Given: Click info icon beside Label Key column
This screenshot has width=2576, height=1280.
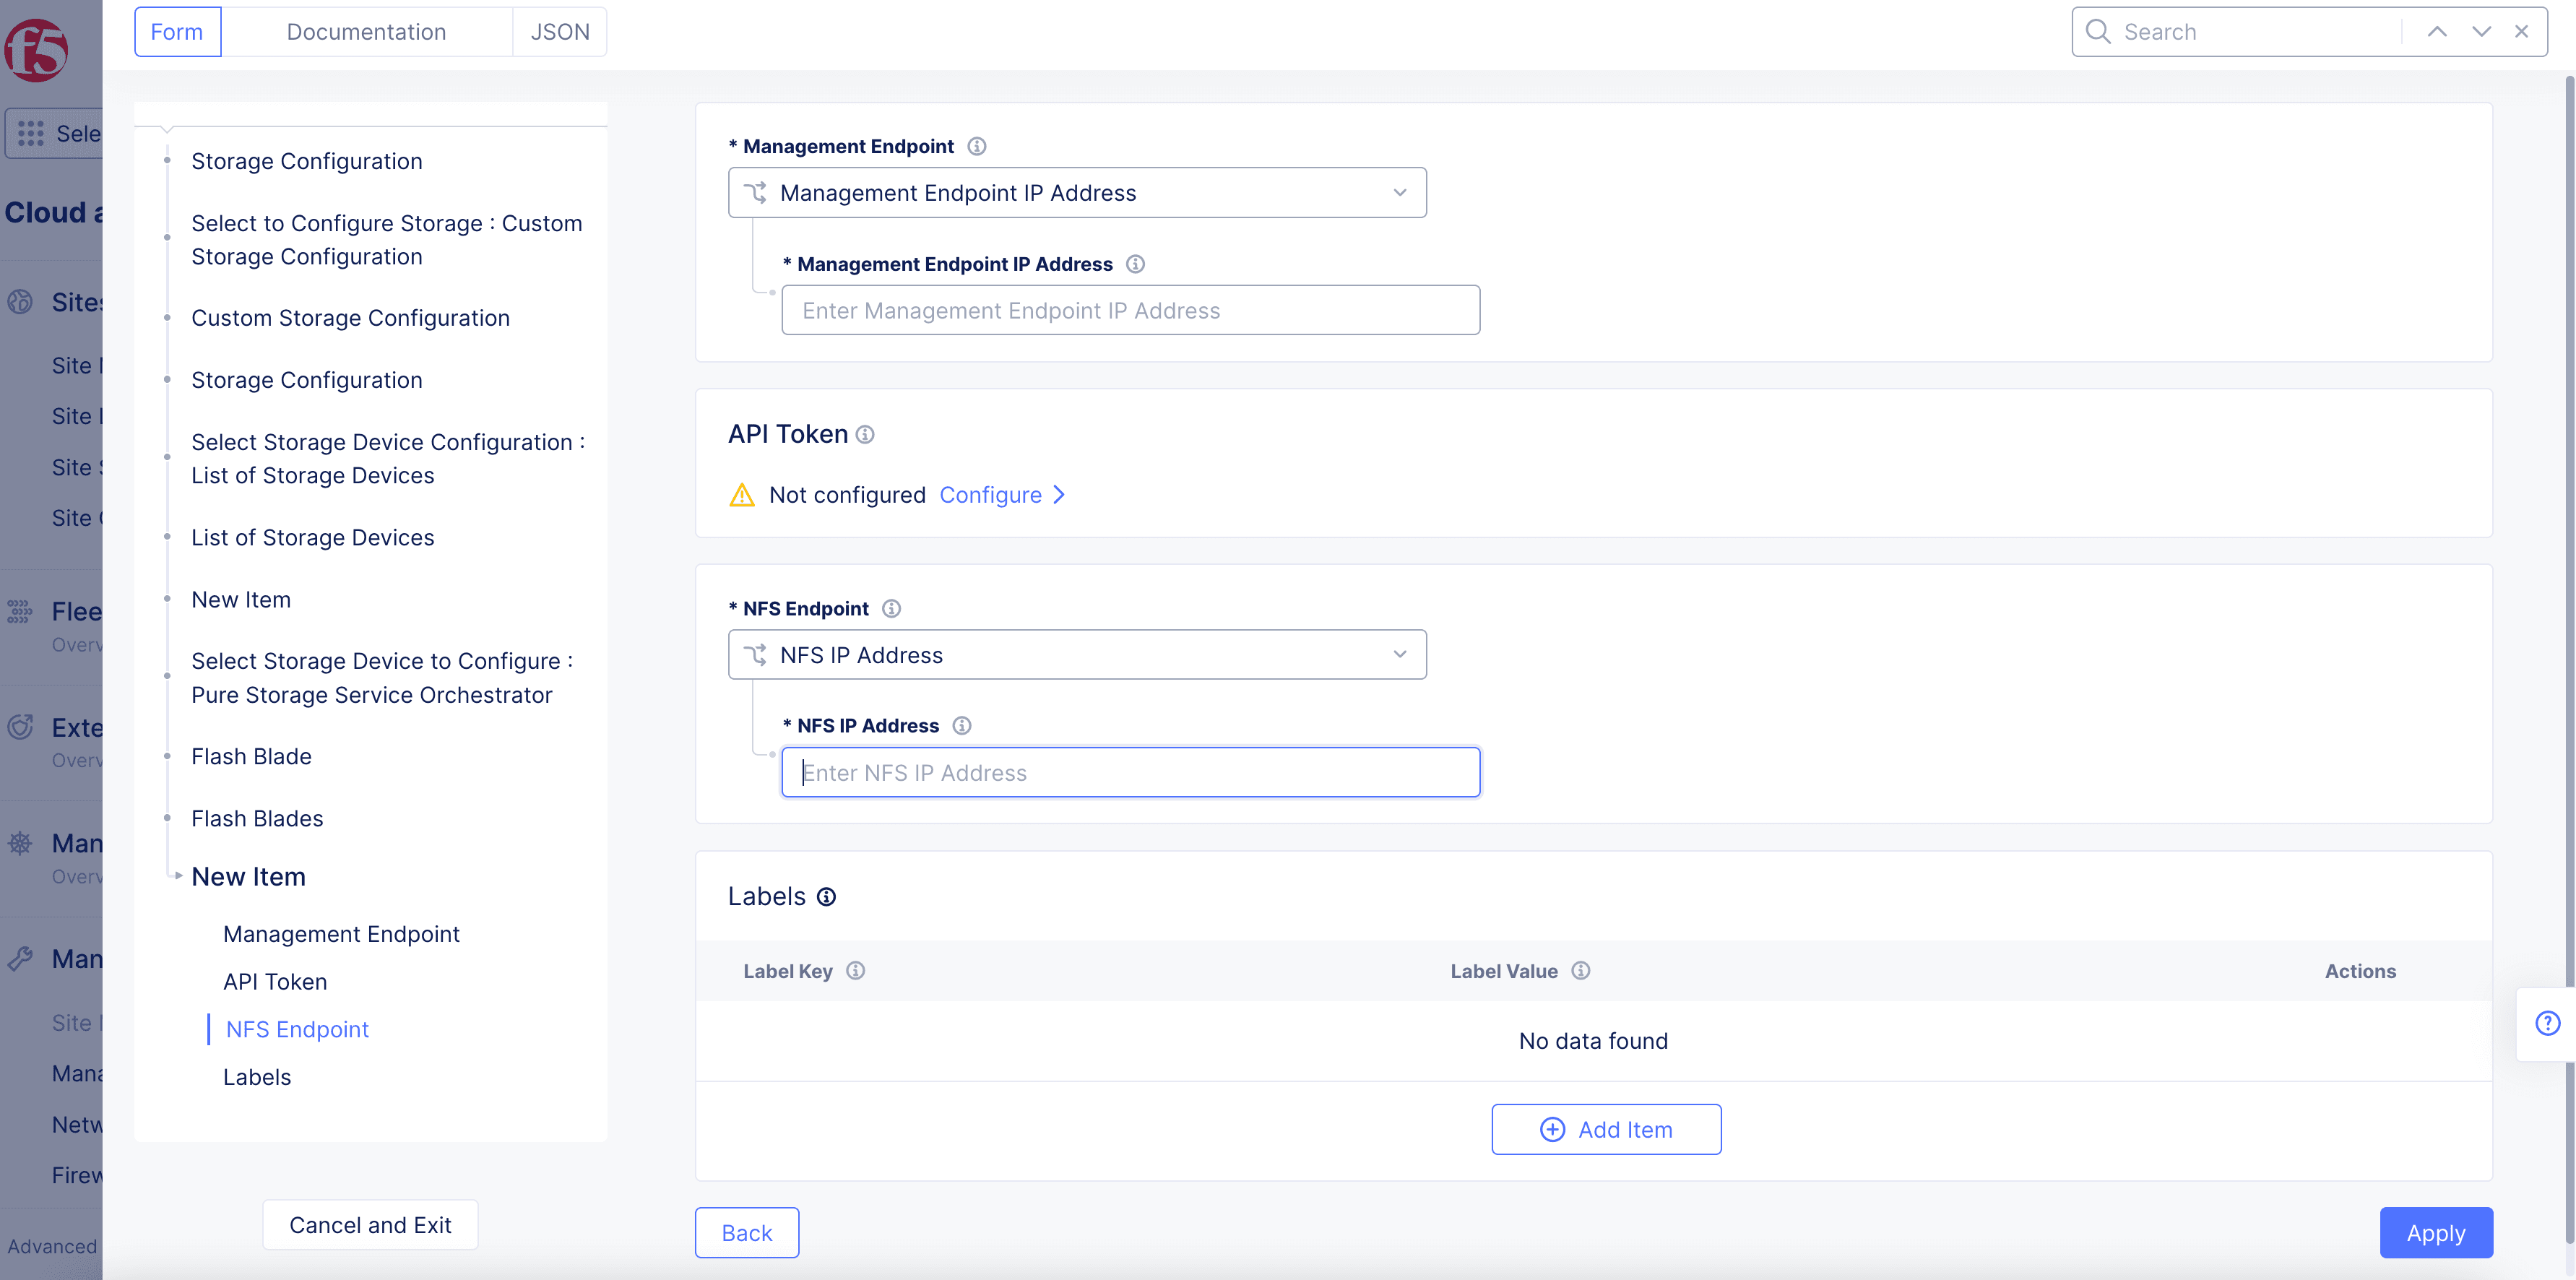Looking at the screenshot, I should click(x=855, y=971).
